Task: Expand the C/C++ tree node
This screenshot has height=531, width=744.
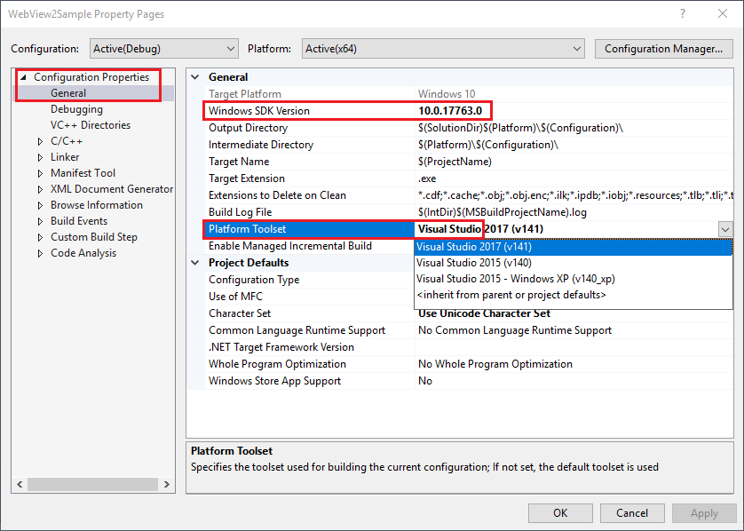Action: click(x=40, y=140)
